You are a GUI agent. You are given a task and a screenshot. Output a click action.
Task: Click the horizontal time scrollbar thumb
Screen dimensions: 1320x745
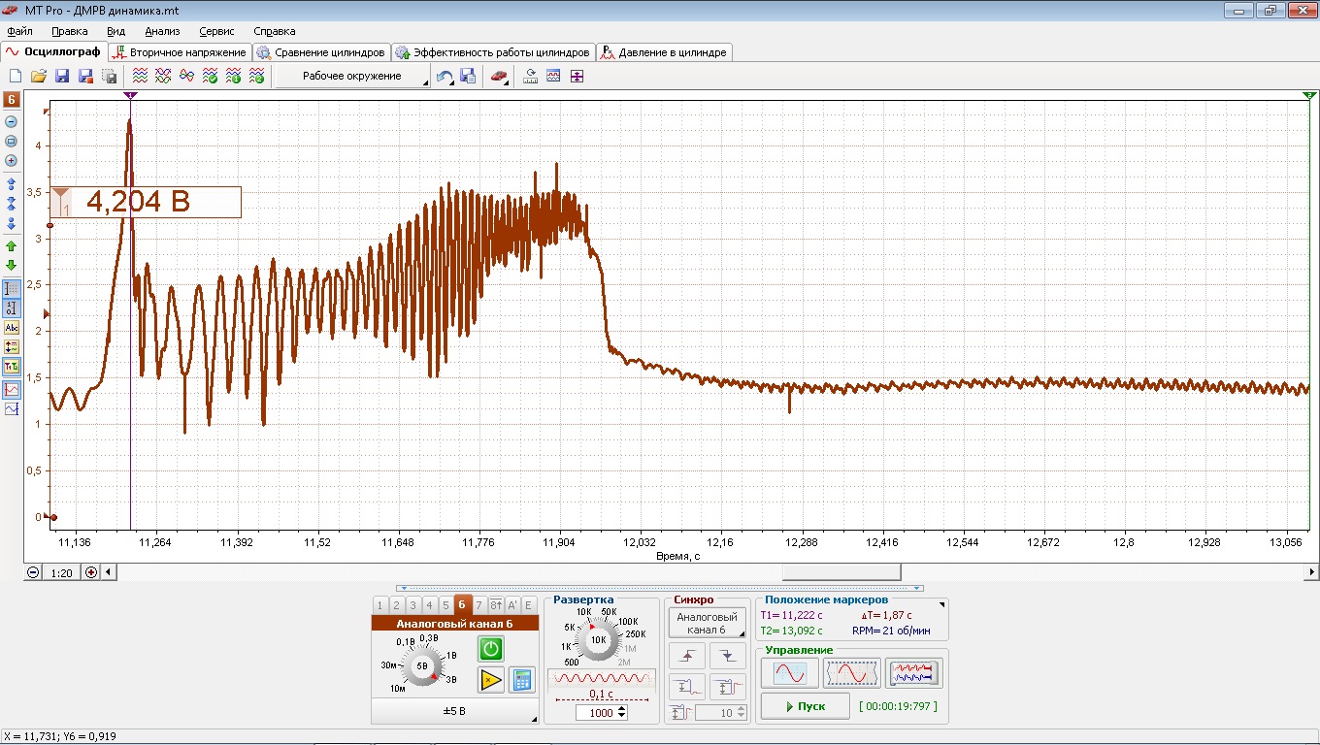click(x=841, y=572)
